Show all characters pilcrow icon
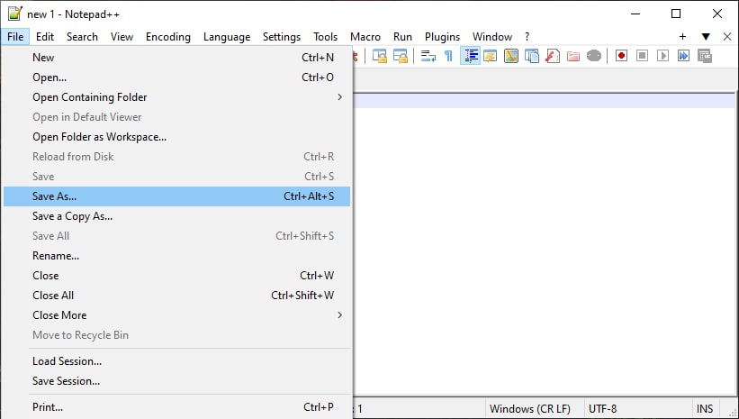Viewport: 739px width, 419px height. click(x=448, y=56)
